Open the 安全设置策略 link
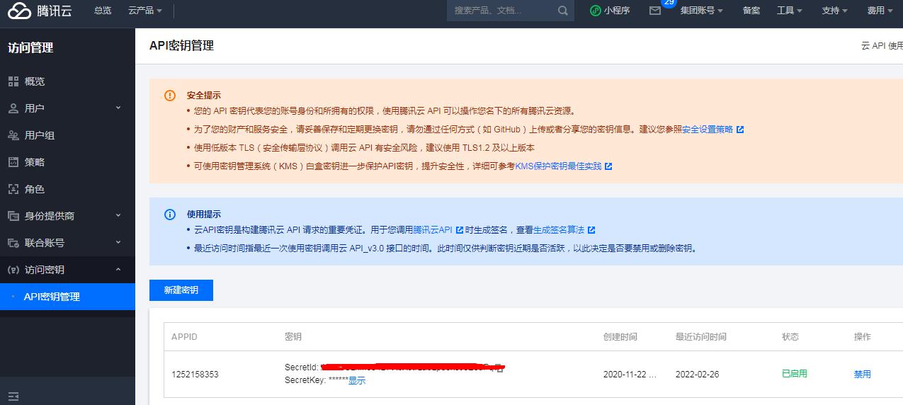903x405 pixels. coord(708,130)
